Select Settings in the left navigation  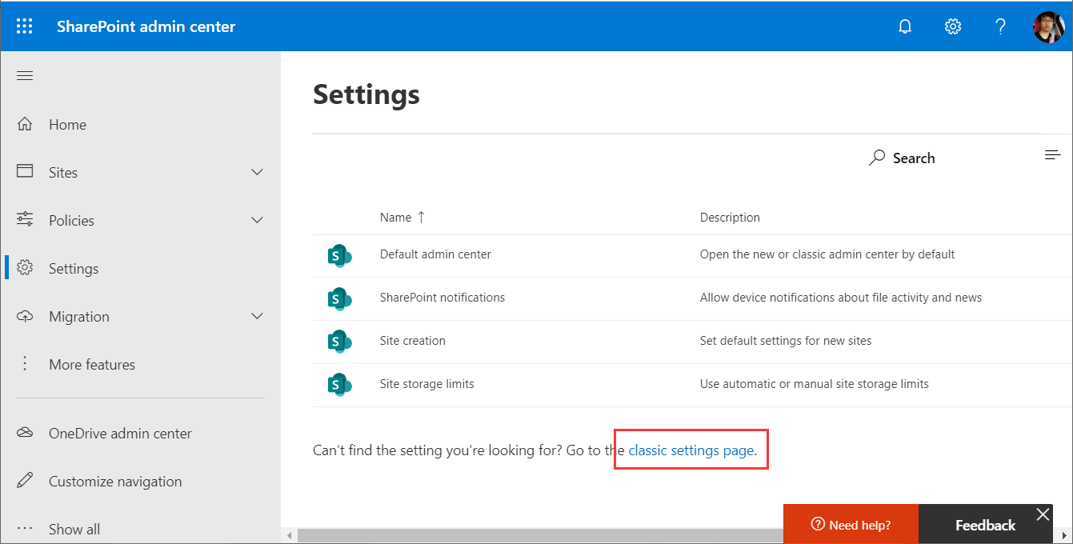coord(74,269)
